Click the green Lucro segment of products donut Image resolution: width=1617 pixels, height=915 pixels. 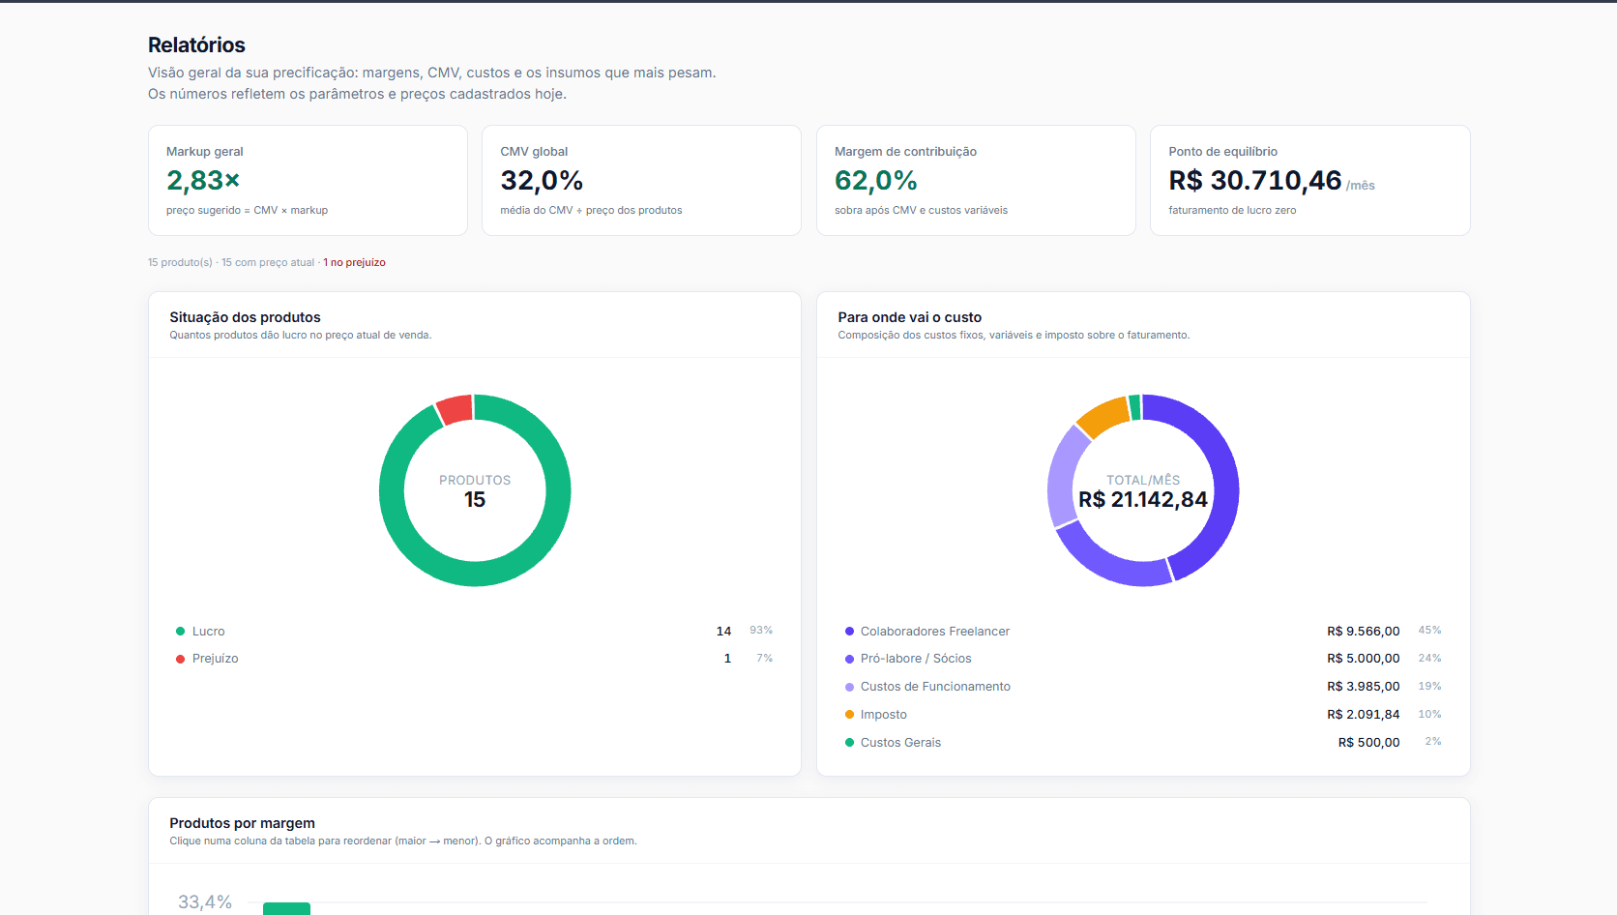click(475, 573)
